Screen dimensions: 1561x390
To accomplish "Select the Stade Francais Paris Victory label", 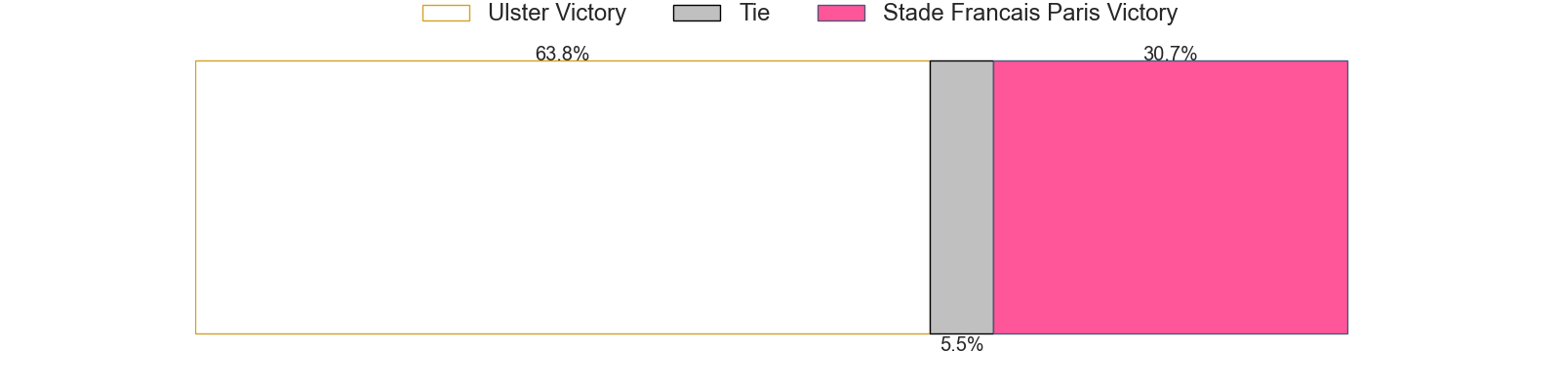I will [1029, 14].
